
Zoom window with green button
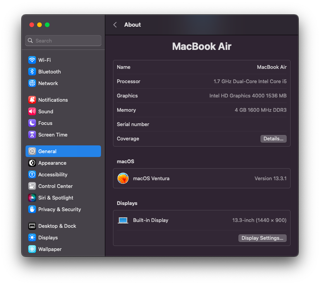coord(47,25)
